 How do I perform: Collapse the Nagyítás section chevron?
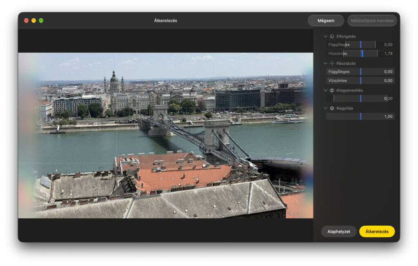point(325,108)
